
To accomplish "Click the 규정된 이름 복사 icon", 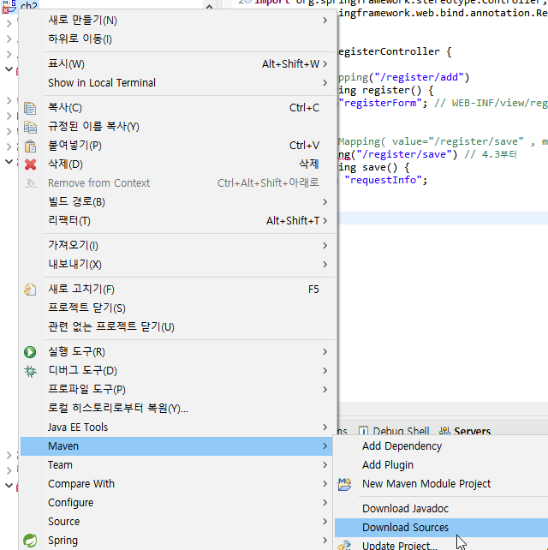I will [30, 127].
